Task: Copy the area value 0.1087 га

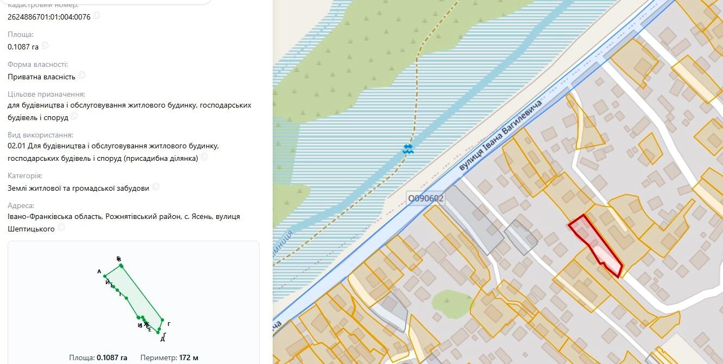Action: [45, 45]
